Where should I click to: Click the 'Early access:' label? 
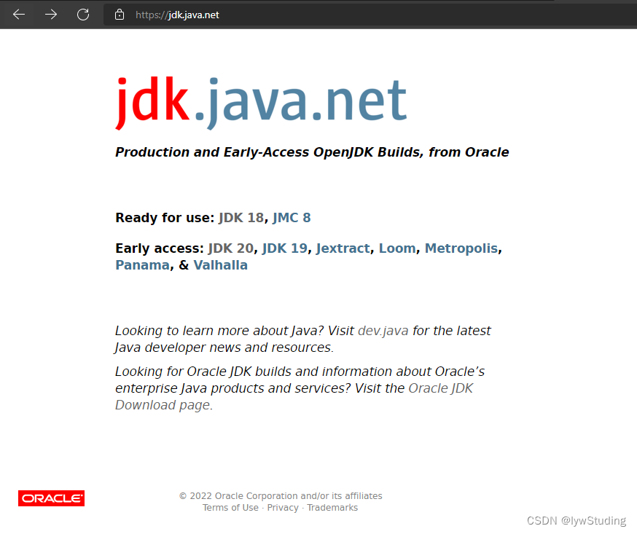click(x=160, y=248)
